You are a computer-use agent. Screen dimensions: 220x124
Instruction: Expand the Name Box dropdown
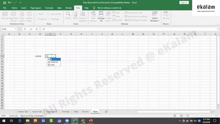(15, 29)
